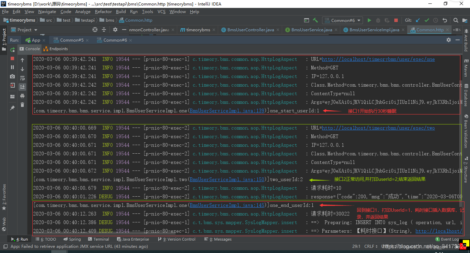Clear all console output with trash icon

[x=22, y=105]
